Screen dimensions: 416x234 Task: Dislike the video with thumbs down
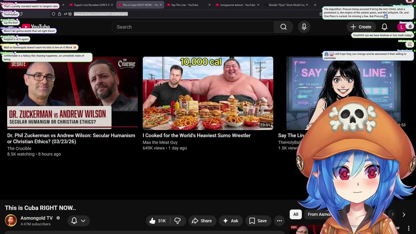click(x=177, y=221)
